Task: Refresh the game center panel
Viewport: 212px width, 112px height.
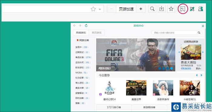Action: pyautogui.click(x=86, y=25)
